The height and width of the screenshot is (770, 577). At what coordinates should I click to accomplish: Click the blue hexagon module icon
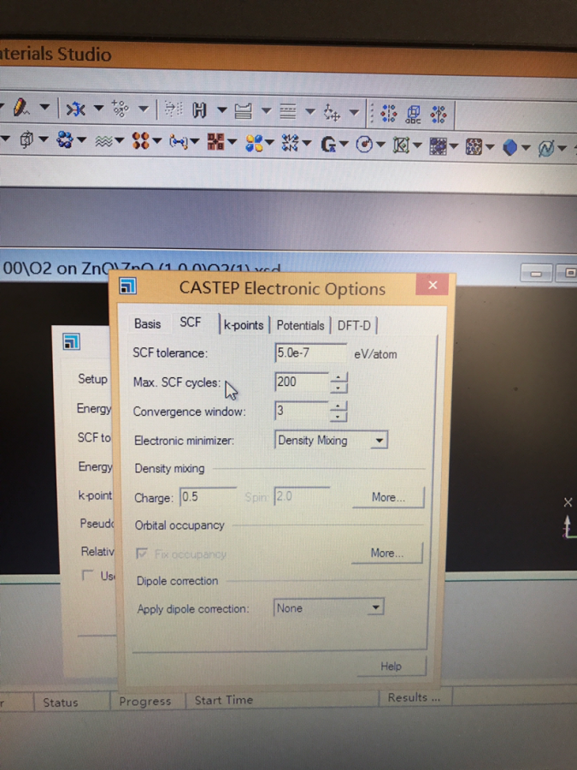[510, 147]
